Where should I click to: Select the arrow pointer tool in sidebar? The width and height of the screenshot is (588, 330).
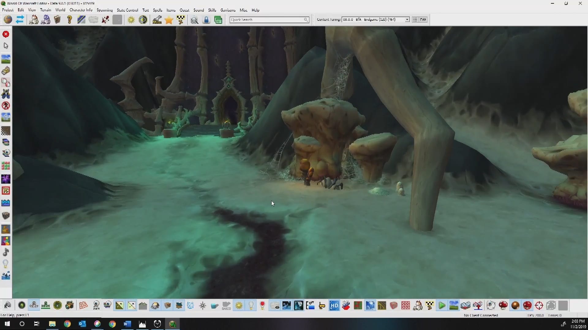coord(6,46)
